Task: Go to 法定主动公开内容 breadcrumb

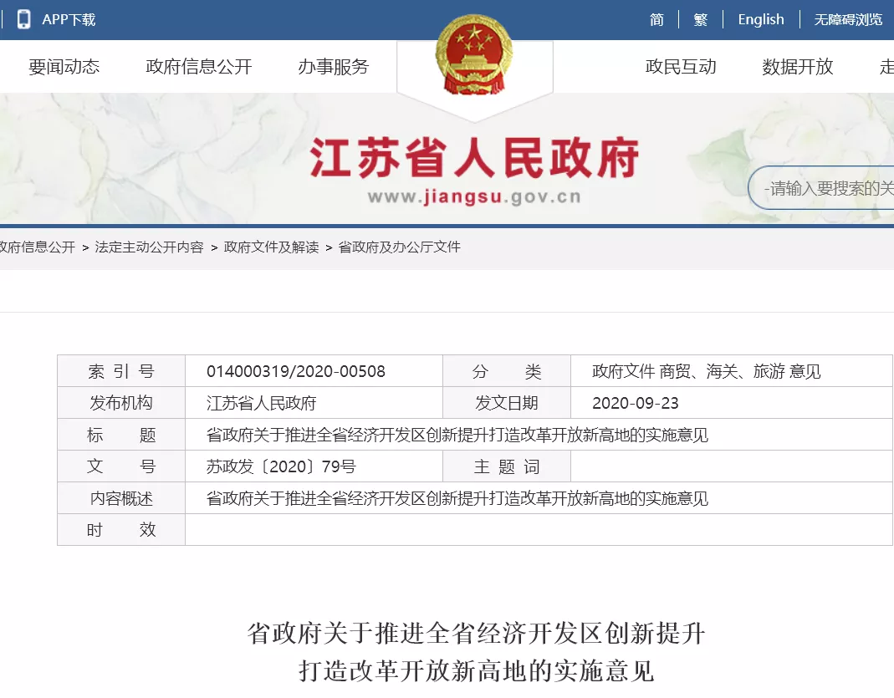Action: (149, 247)
